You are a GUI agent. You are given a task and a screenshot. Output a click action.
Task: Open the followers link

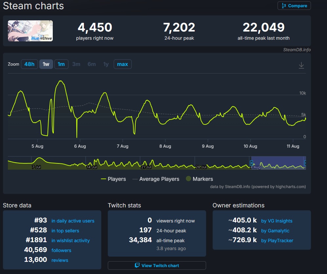coord(61,250)
